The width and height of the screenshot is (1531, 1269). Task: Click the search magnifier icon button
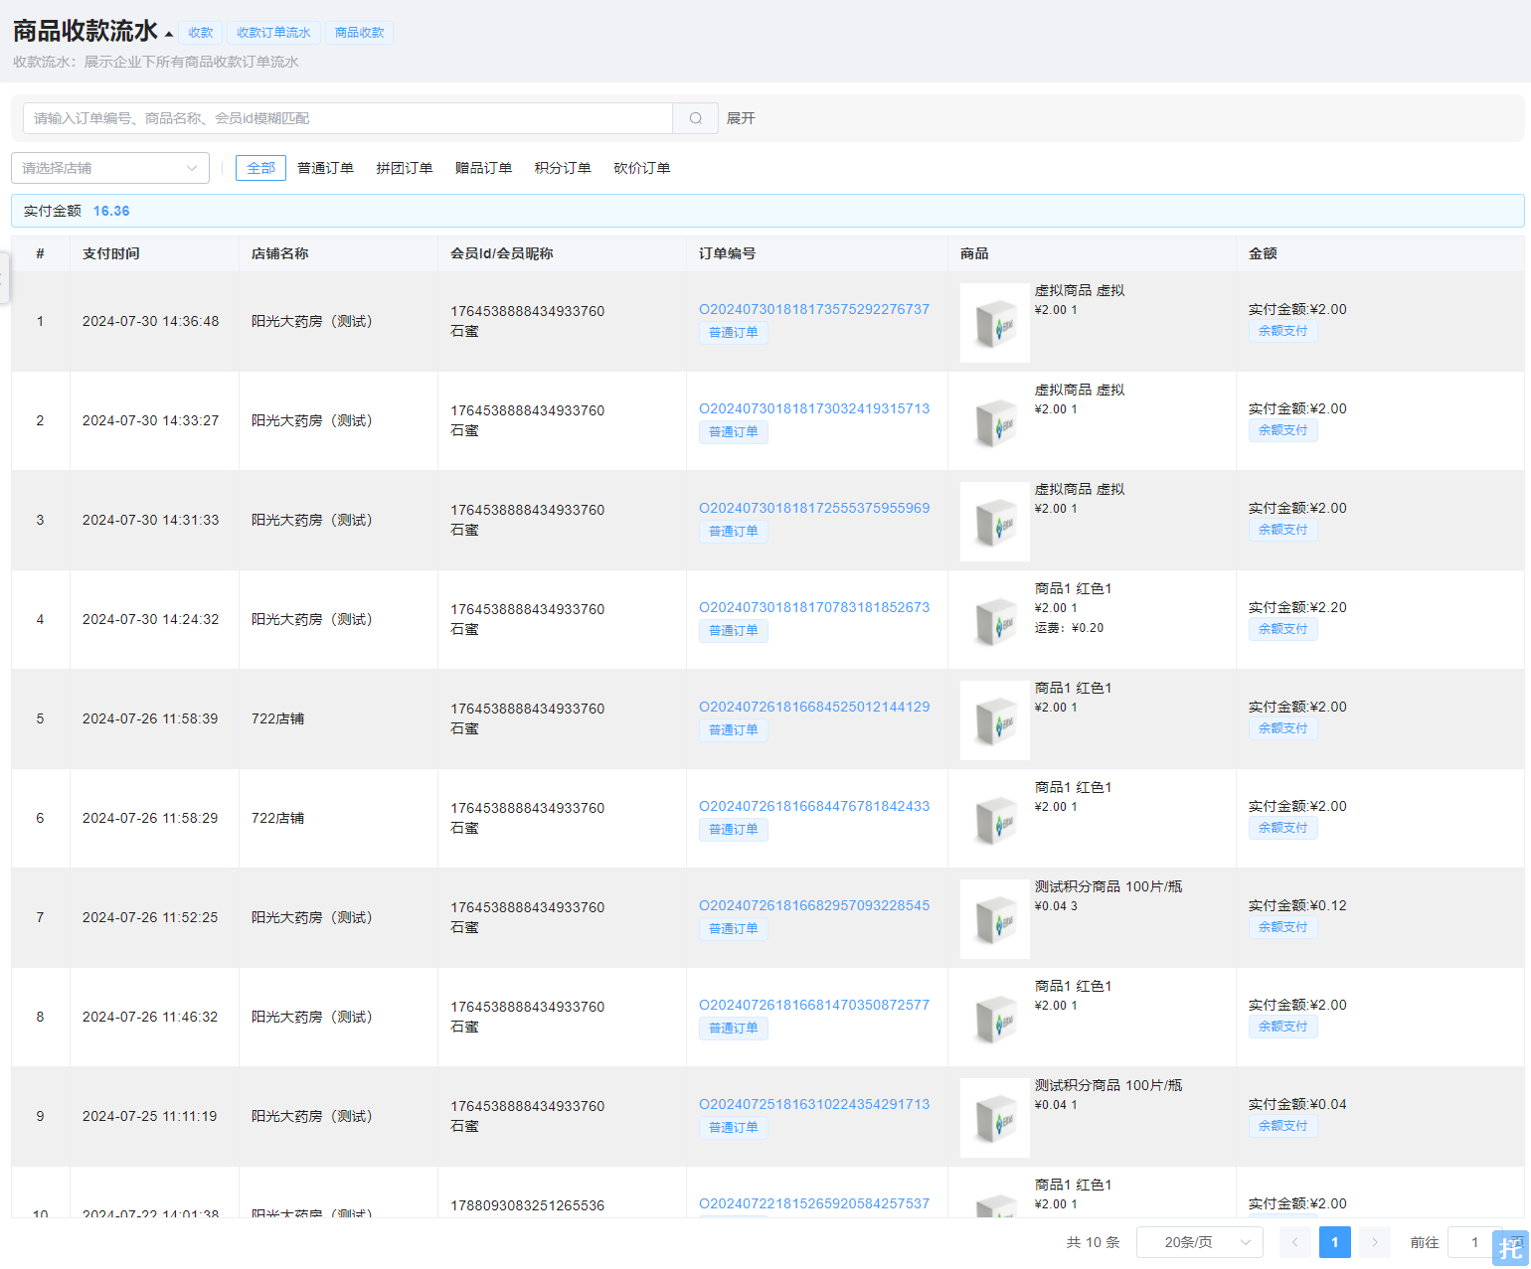696,118
